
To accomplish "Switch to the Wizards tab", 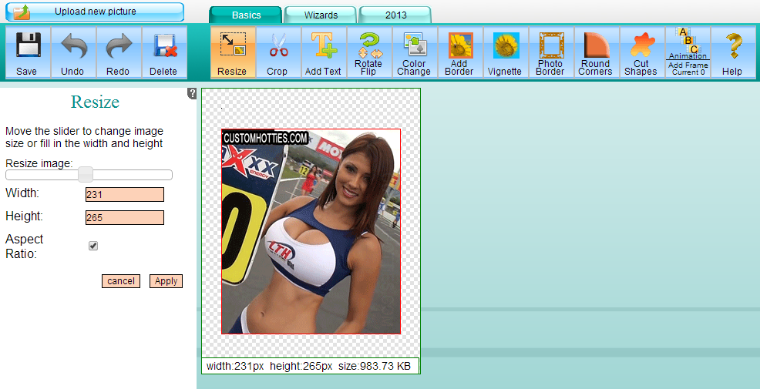I will pyautogui.click(x=321, y=15).
